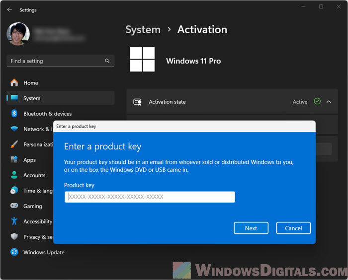Click the Activation state row
The width and height of the screenshot is (348, 280).
(232, 102)
